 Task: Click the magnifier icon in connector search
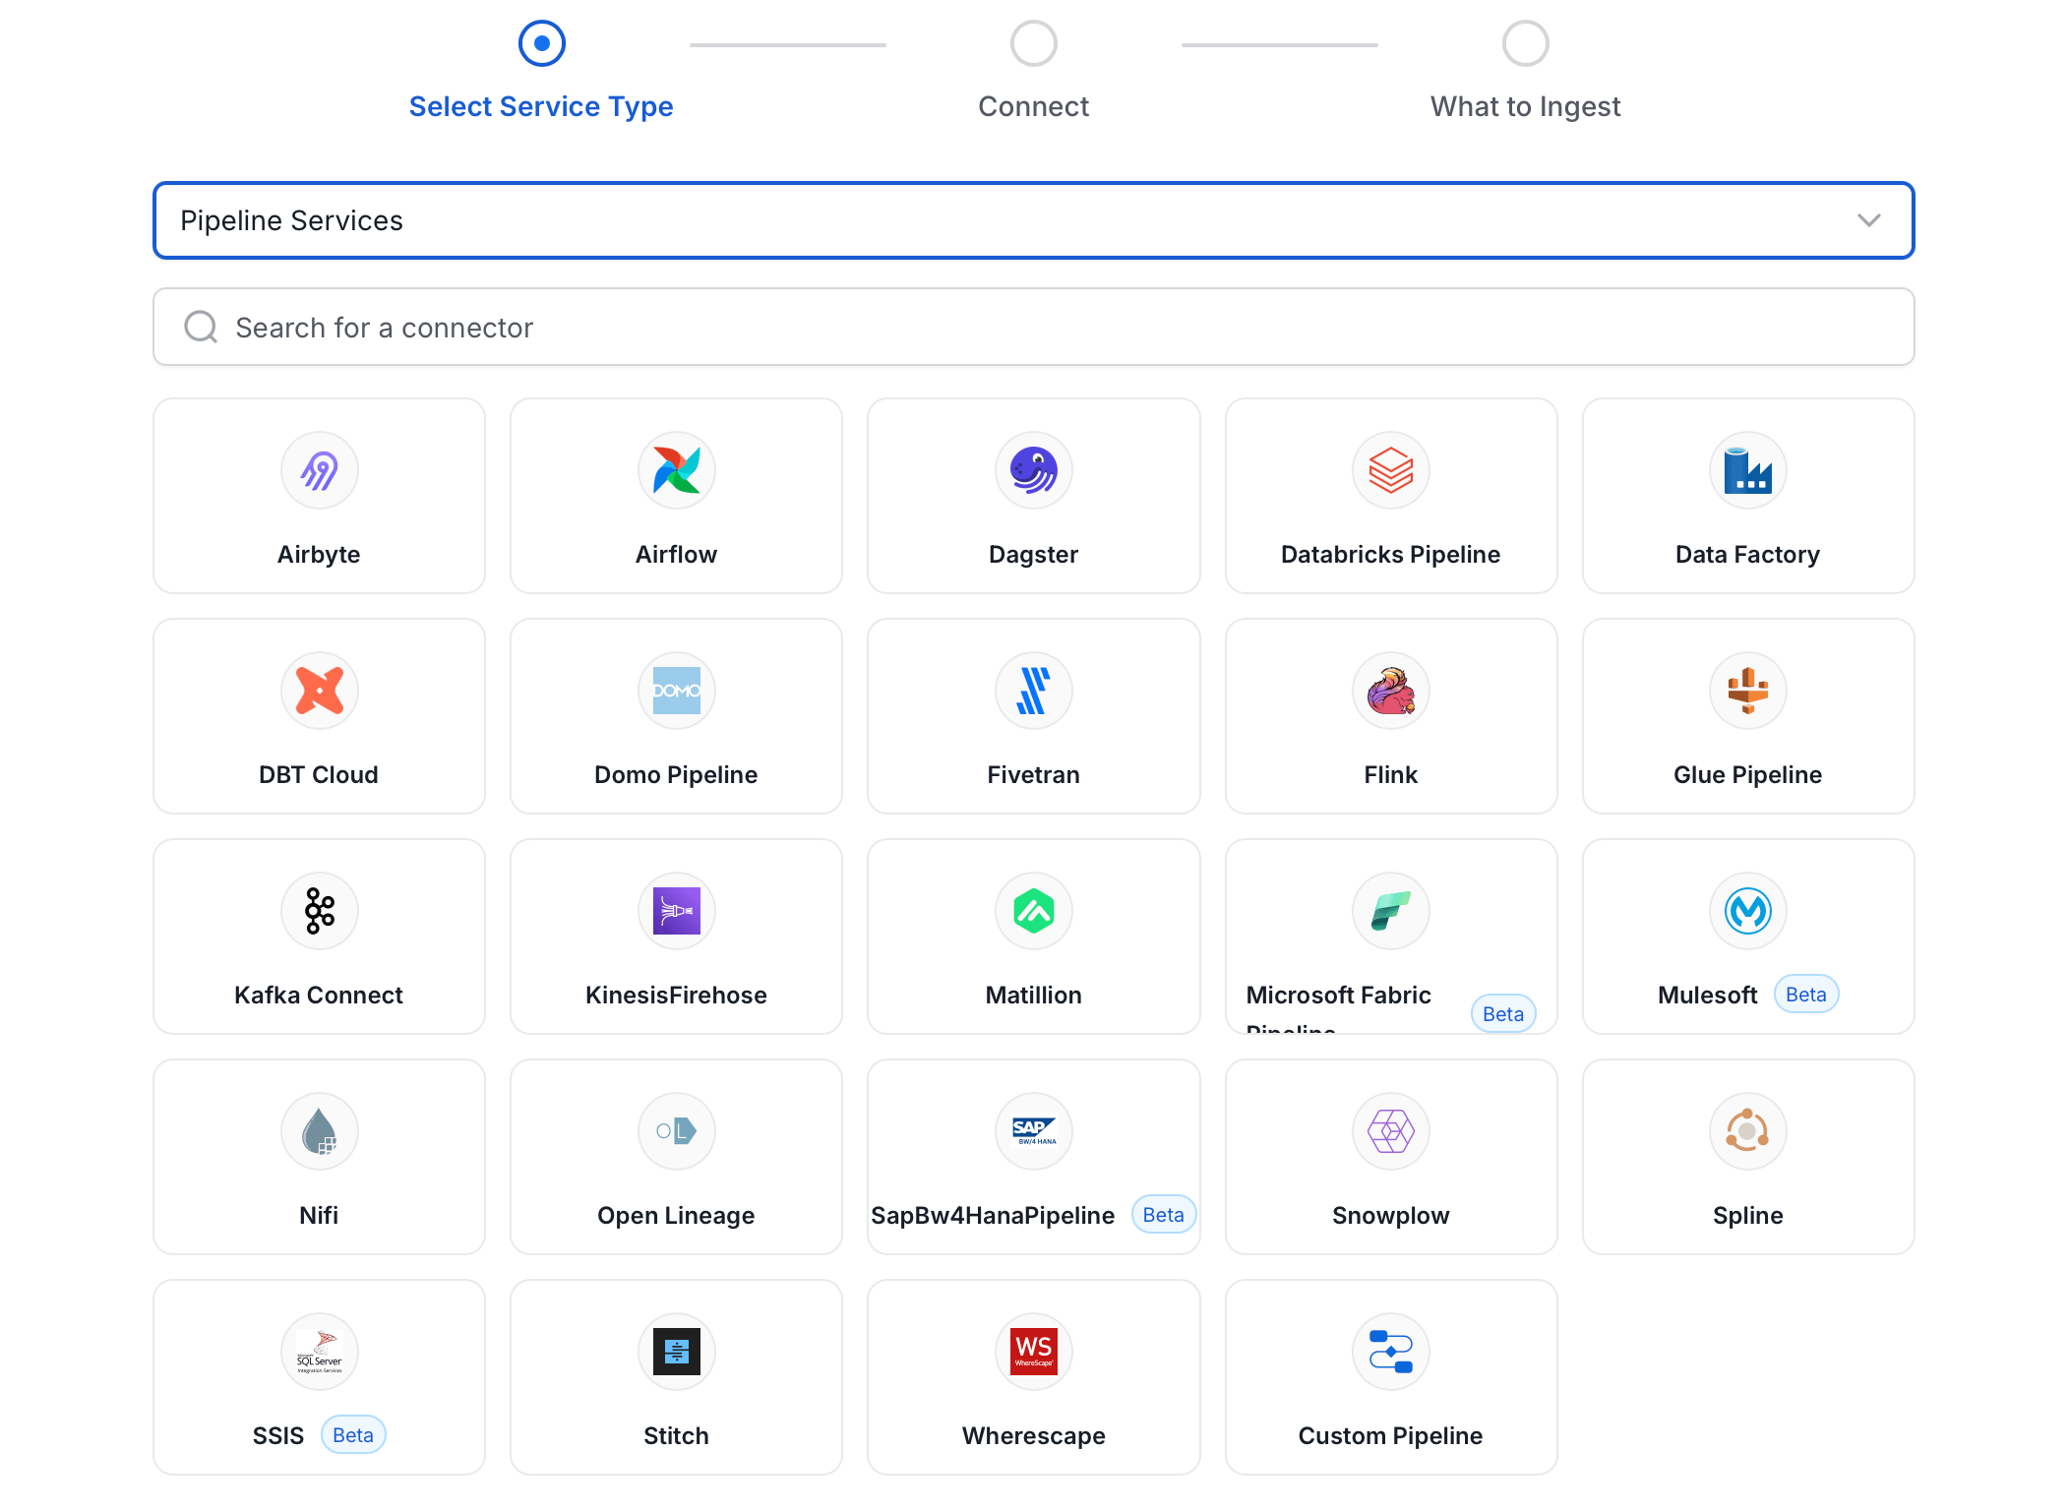coord(201,327)
